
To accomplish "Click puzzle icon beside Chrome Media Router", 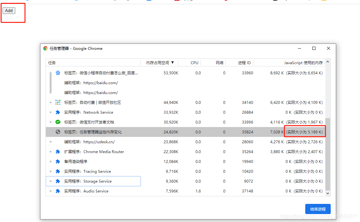I will pos(58,152).
